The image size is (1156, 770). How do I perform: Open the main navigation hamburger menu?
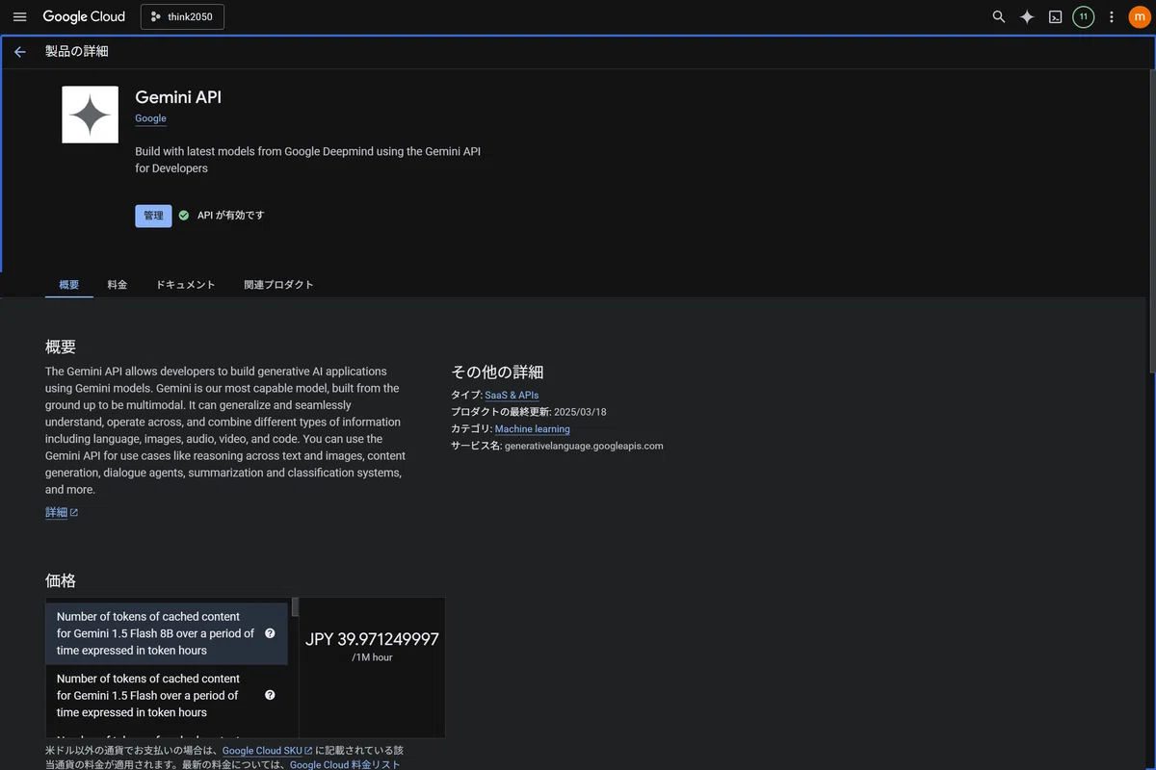pos(19,16)
